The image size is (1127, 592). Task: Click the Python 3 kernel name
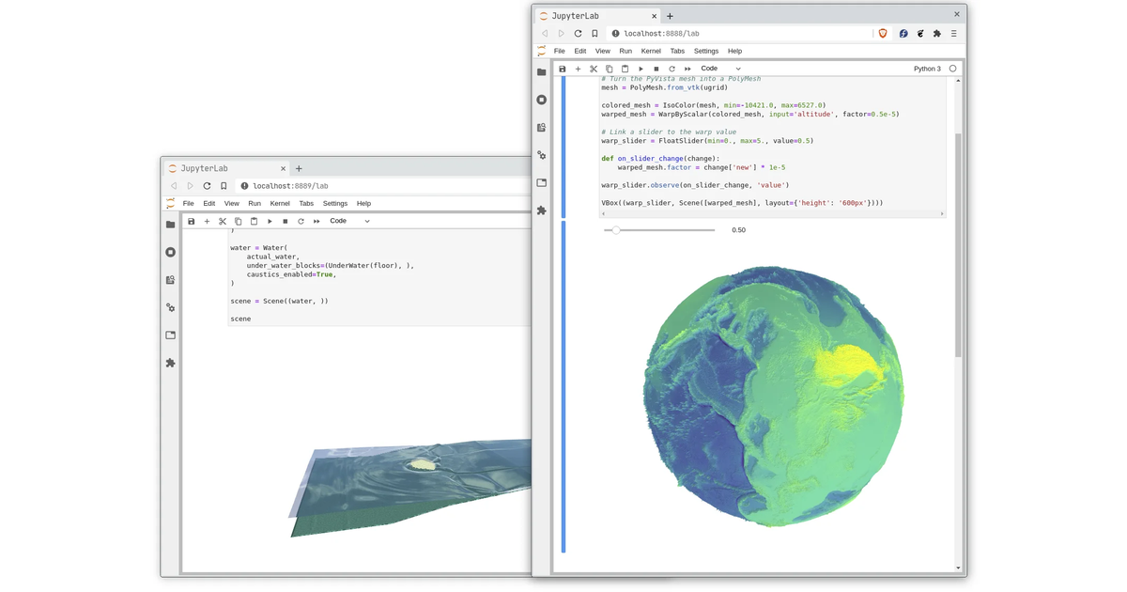click(927, 69)
